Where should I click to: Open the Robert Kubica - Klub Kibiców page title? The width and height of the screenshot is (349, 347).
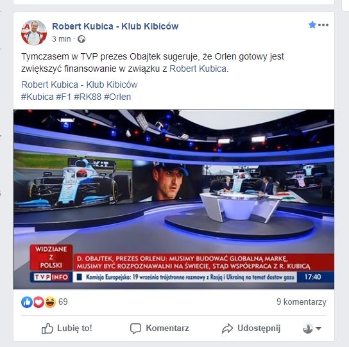[x=115, y=26]
